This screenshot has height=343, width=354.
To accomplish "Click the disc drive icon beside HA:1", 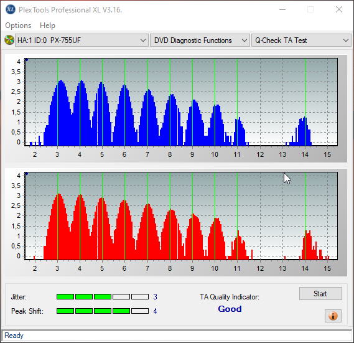I will pyautogui.click(x=9, y=40).
